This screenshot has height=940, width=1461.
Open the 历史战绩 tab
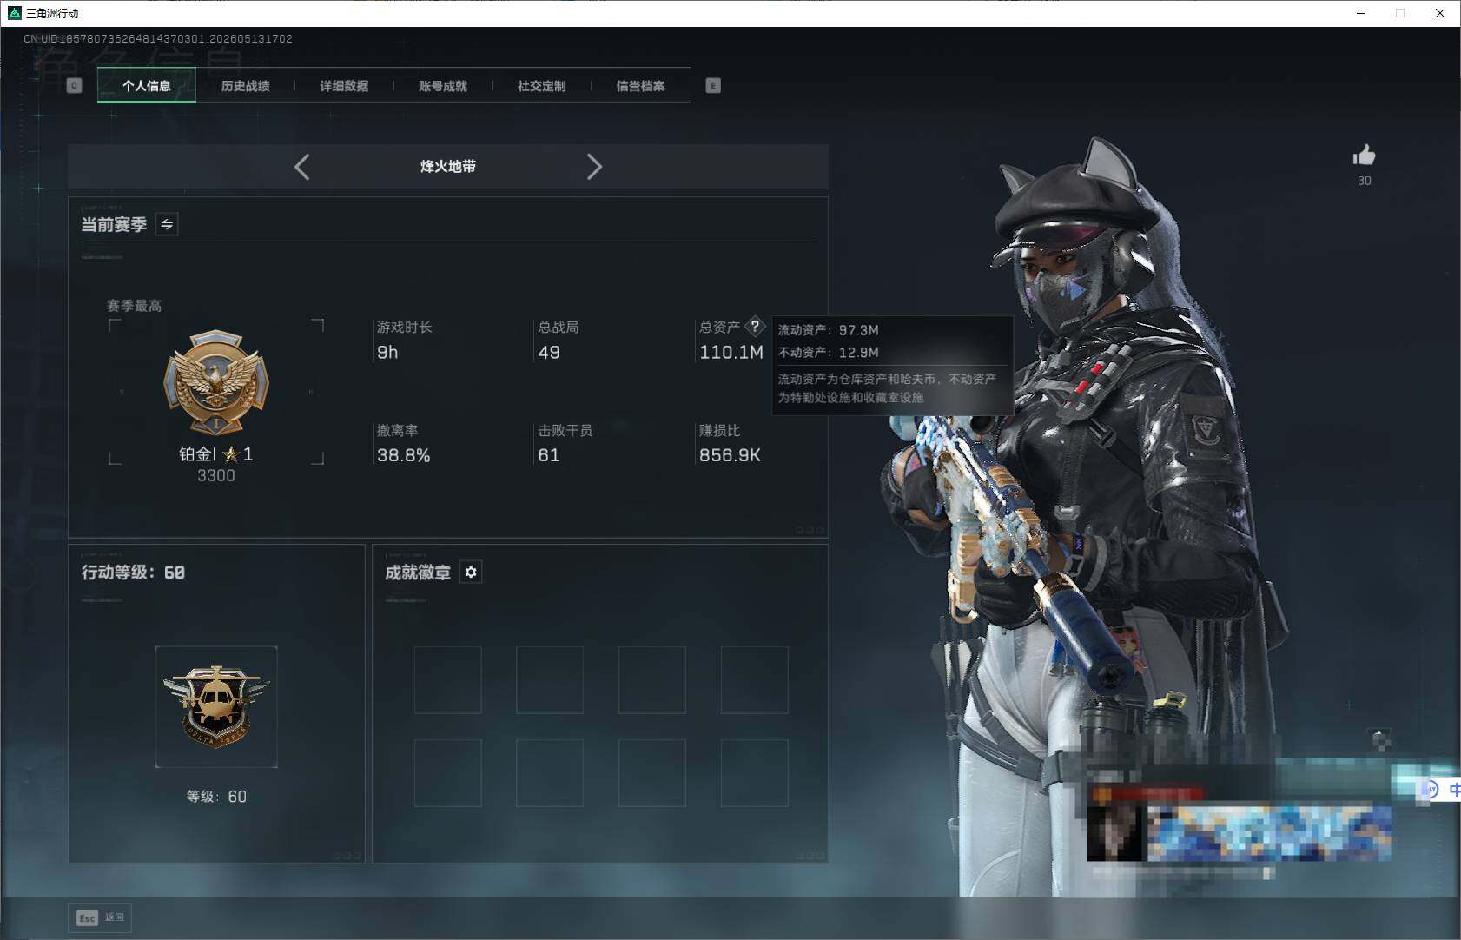pyautogui.click(x=245, y=86)
